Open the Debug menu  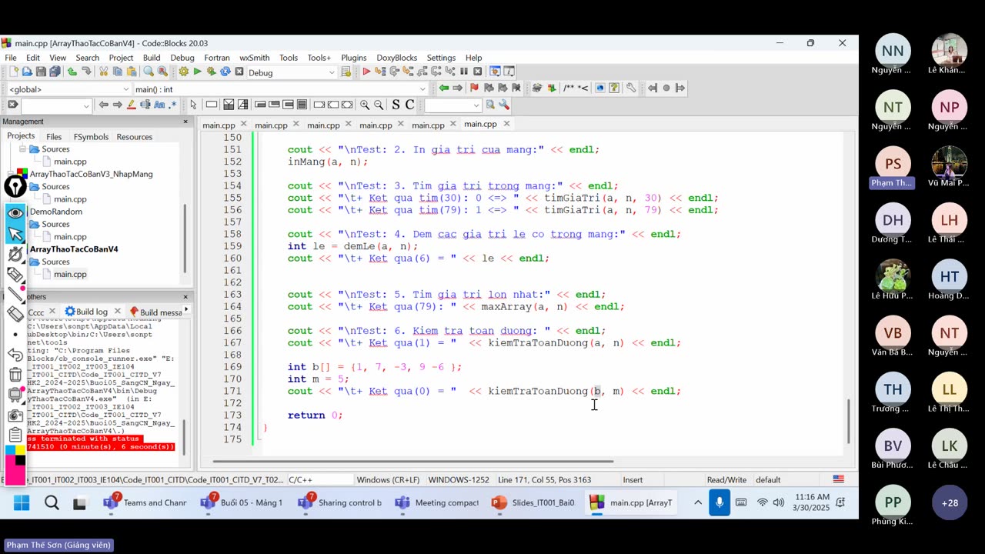(182, 58)
